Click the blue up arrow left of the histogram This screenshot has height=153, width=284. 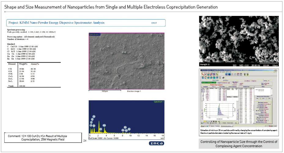(202, 110)
